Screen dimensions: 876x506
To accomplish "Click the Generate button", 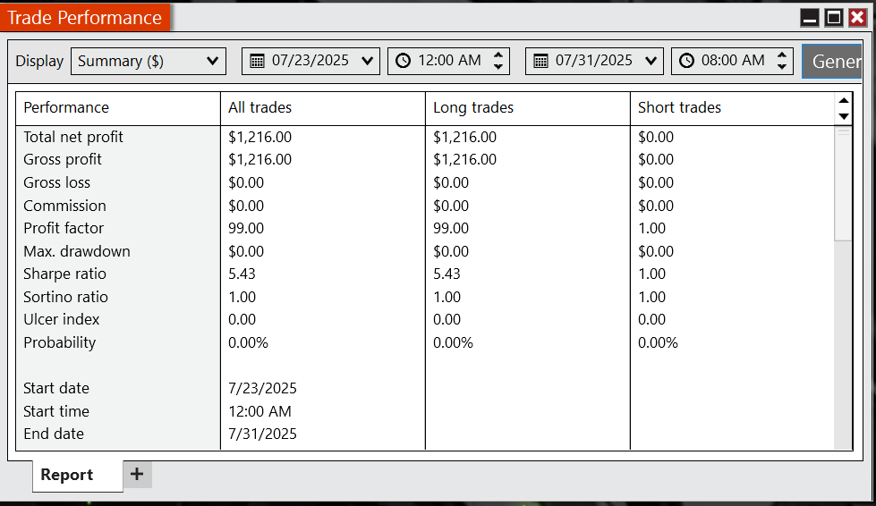I will point(832,61).
